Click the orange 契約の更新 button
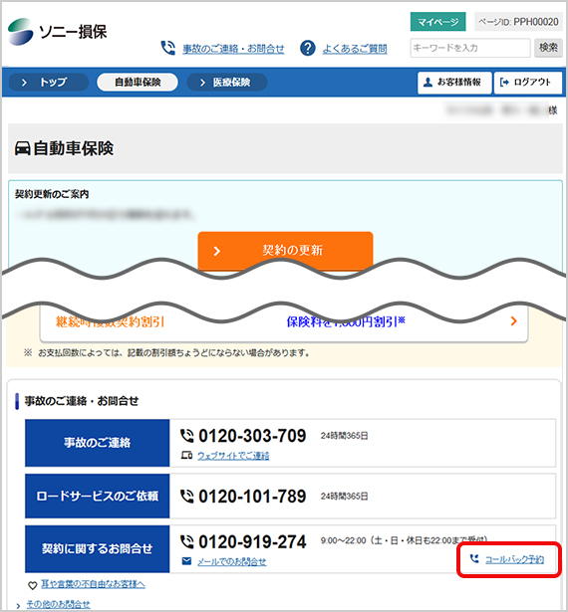This screenshot has width=568, height=612. click(285, 250)
